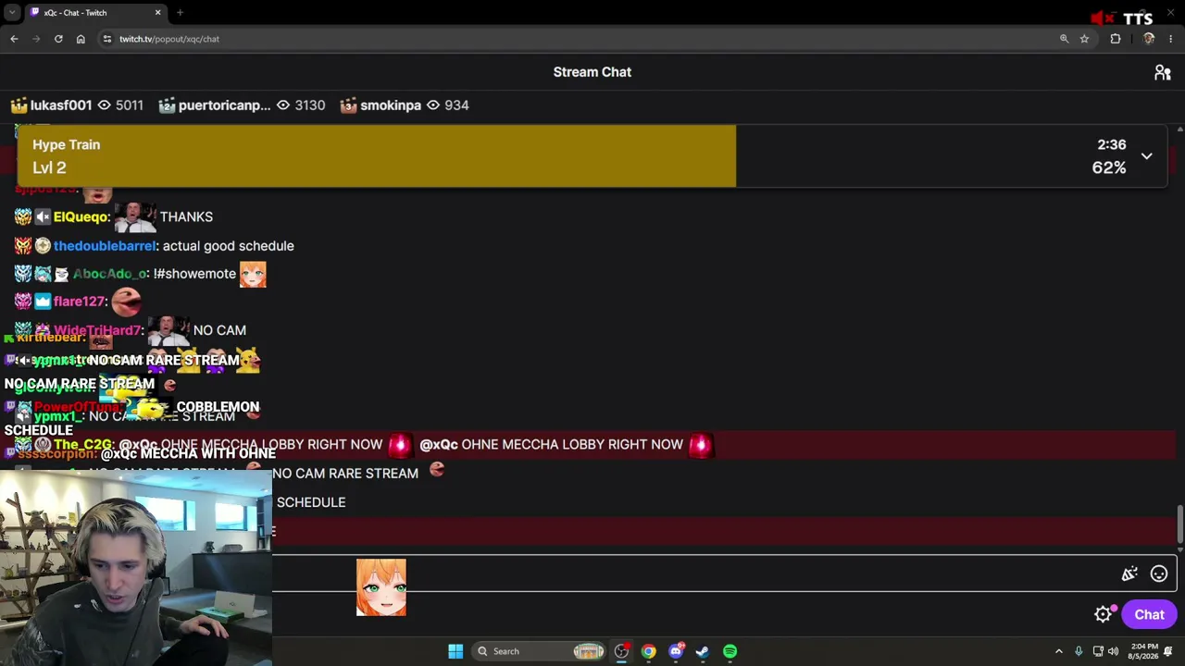Viewport: 1185px width, 666px height.
Task: Click the cheer bits icon in chat input
Action: coord(1129,574)
